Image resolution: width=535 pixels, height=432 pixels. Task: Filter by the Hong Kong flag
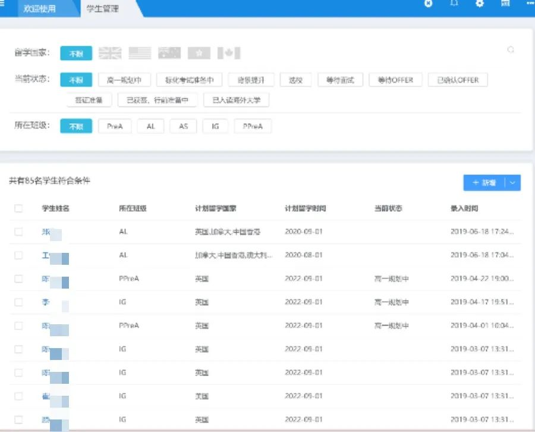[199, 53]
